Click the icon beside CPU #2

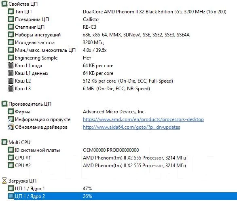(11, 165)
